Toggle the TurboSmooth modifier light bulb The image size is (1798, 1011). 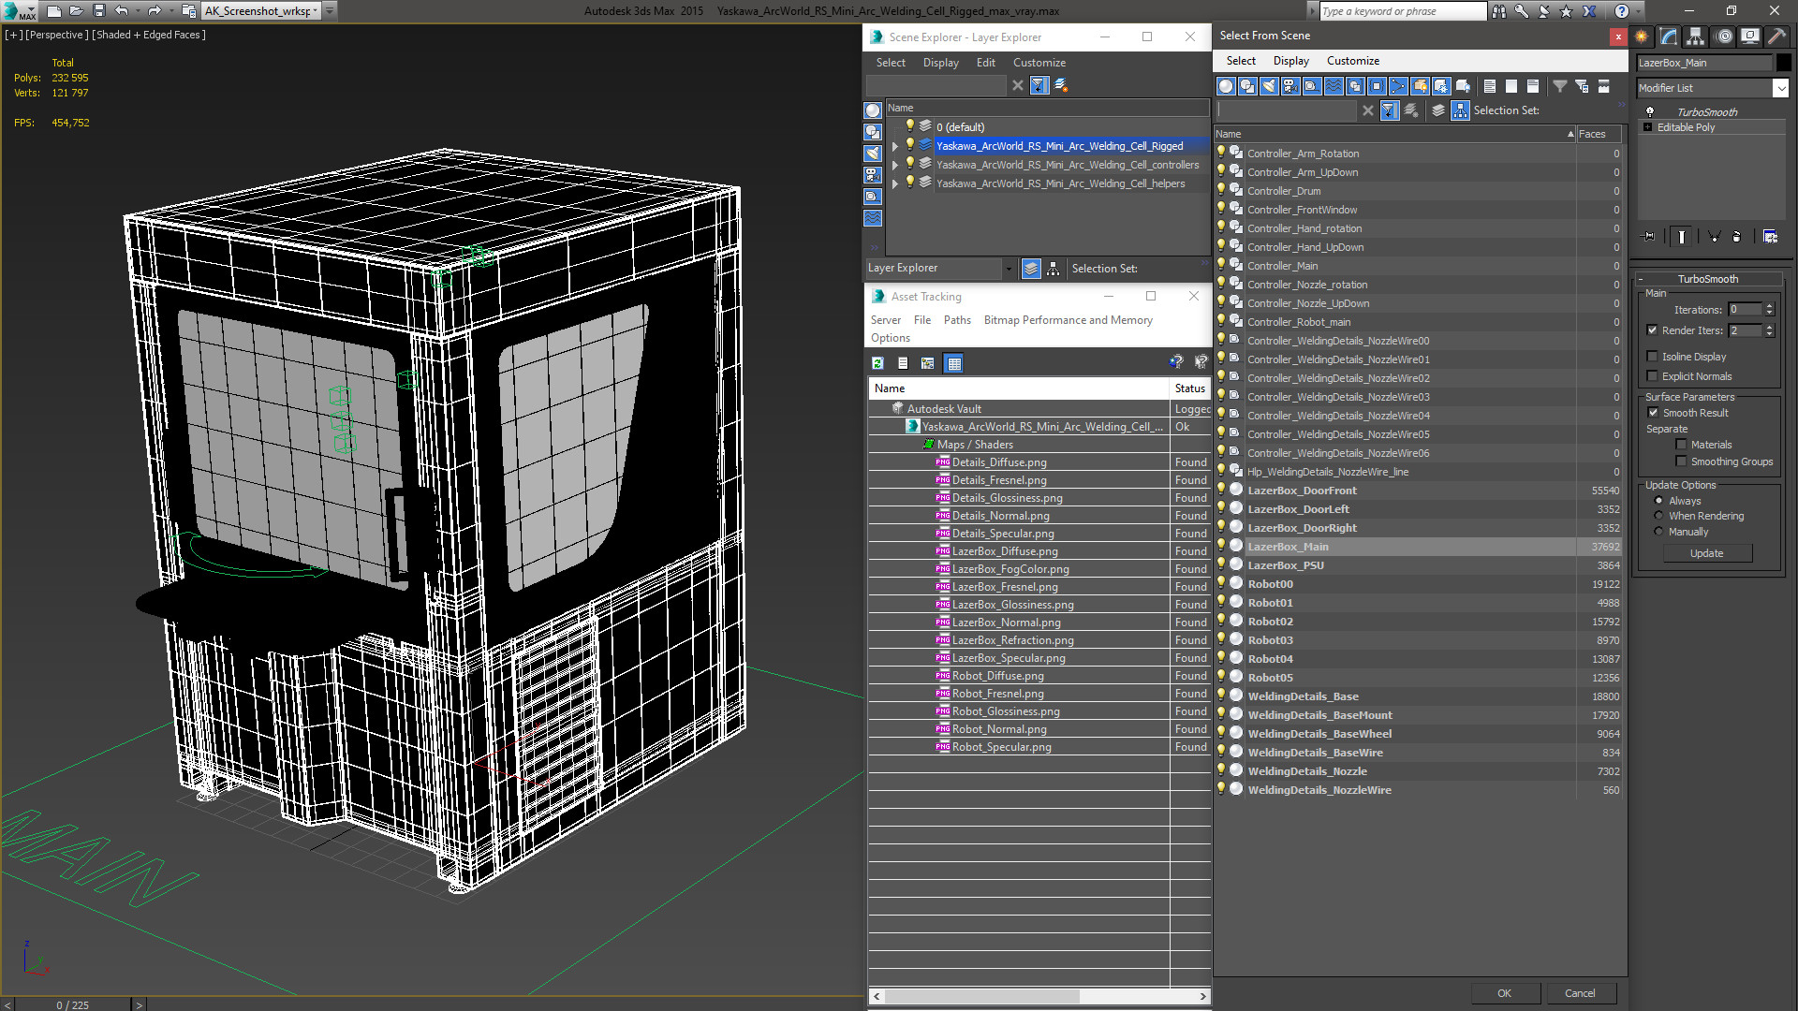click(x=1650, y=111)
